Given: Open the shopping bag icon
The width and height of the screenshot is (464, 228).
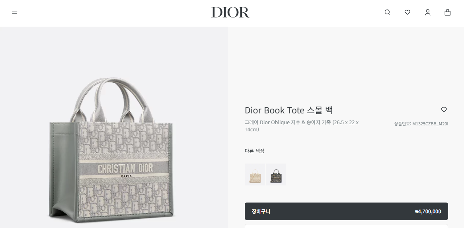Looking at the screenshot, I should (x=448, y=12).
